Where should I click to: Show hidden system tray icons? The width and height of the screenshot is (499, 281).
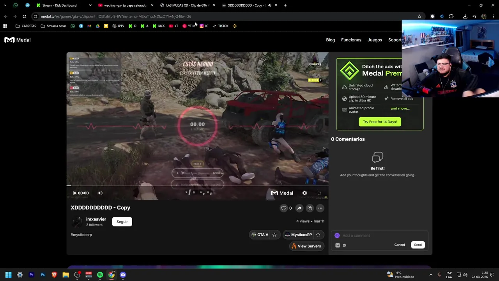(x=431, y=275)
